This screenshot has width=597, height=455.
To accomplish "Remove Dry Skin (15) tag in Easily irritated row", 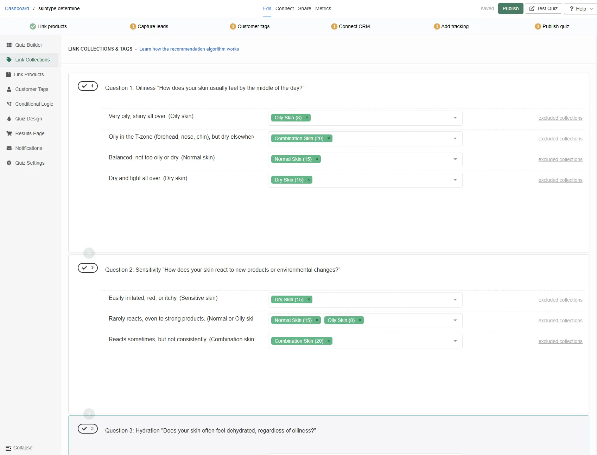I will [x=309, y=299].
